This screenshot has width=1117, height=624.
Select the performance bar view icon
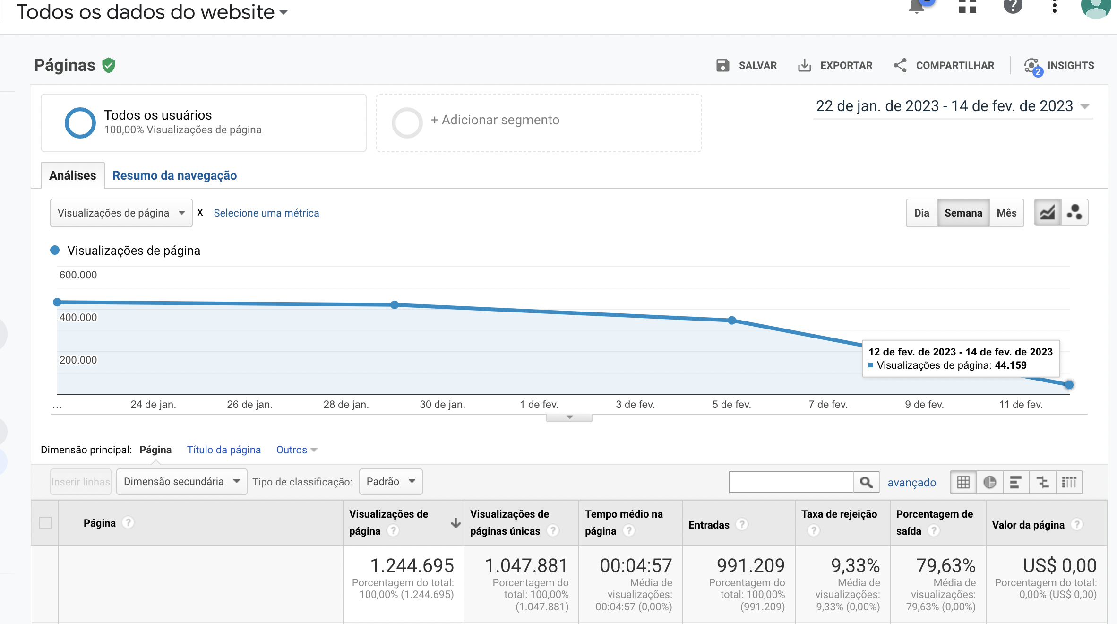pyautogui.click(x=1016, y=482)
